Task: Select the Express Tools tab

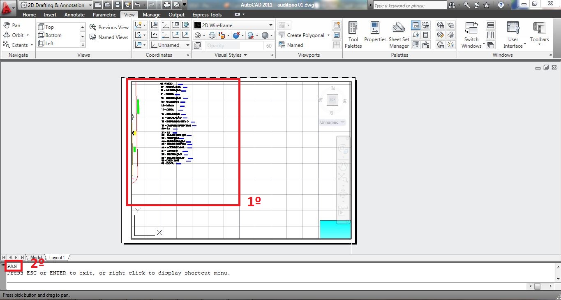Action: coord(207,15)
